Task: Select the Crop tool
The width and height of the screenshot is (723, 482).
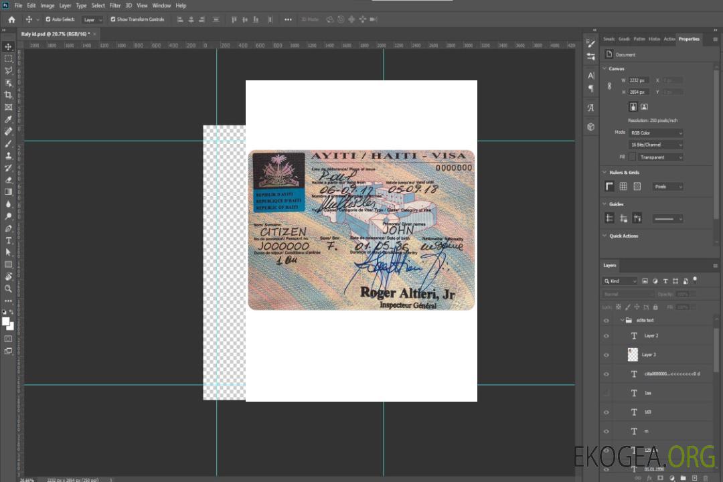Action: 8,95
